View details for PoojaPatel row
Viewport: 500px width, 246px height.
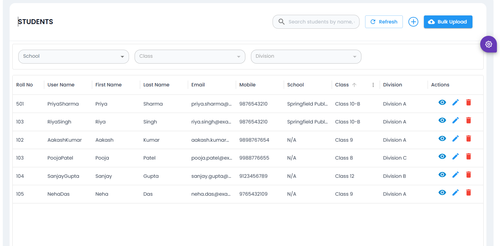(442, 156)
